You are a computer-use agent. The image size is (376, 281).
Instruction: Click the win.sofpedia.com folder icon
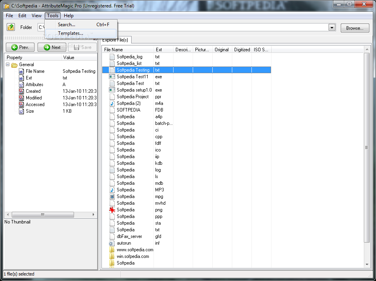click(x=112, y=257)
